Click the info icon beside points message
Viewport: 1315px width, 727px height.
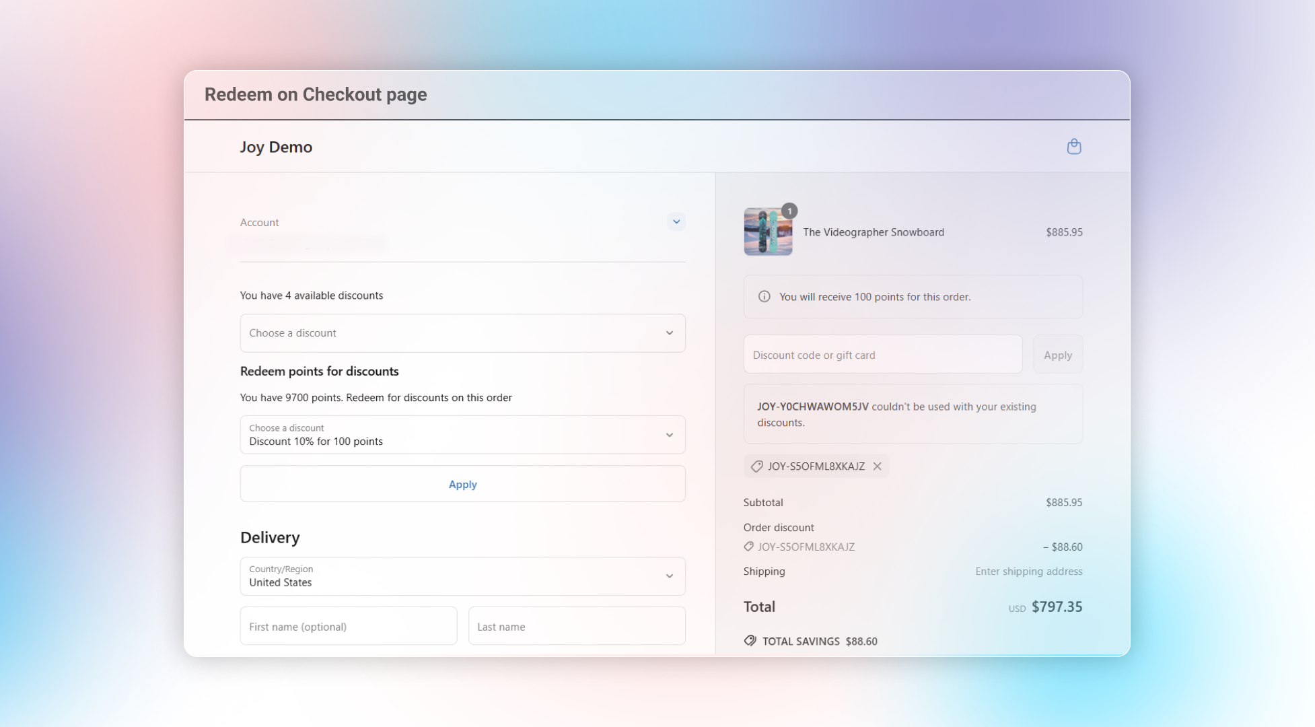pyautogui.click(x=764, y=297)
